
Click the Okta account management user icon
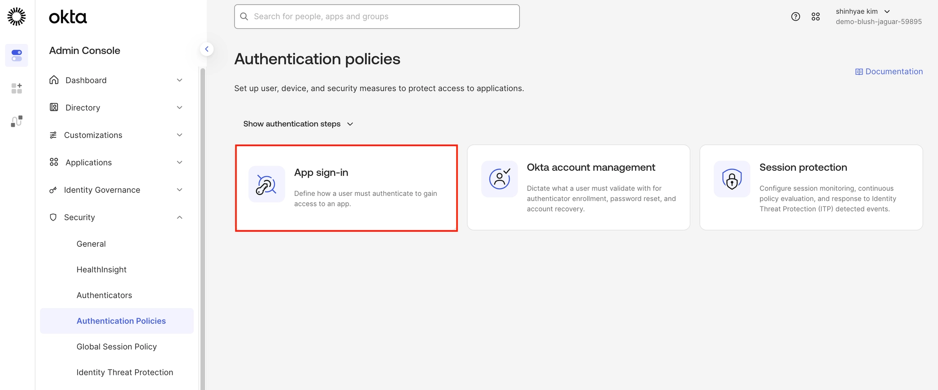click(500, 179)
